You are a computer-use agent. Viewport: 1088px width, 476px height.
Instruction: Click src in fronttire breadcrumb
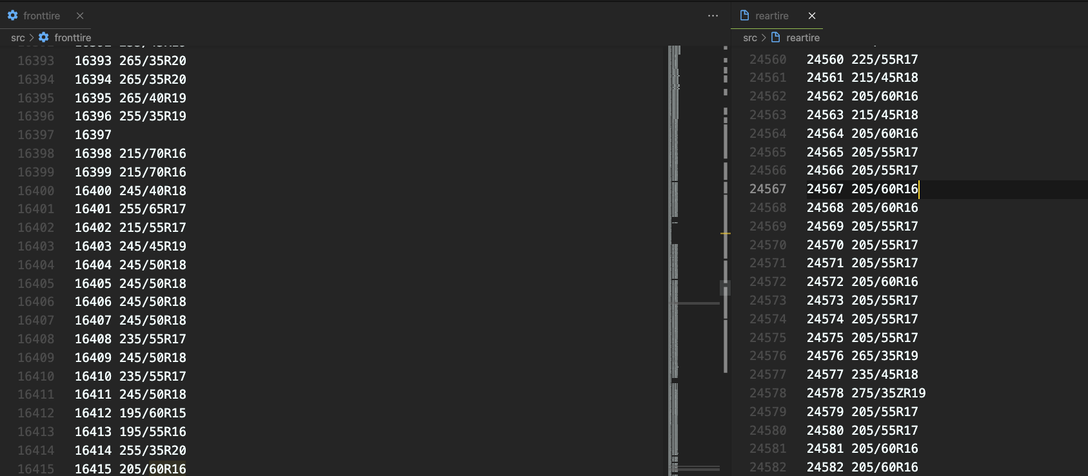tap(18, 38)
